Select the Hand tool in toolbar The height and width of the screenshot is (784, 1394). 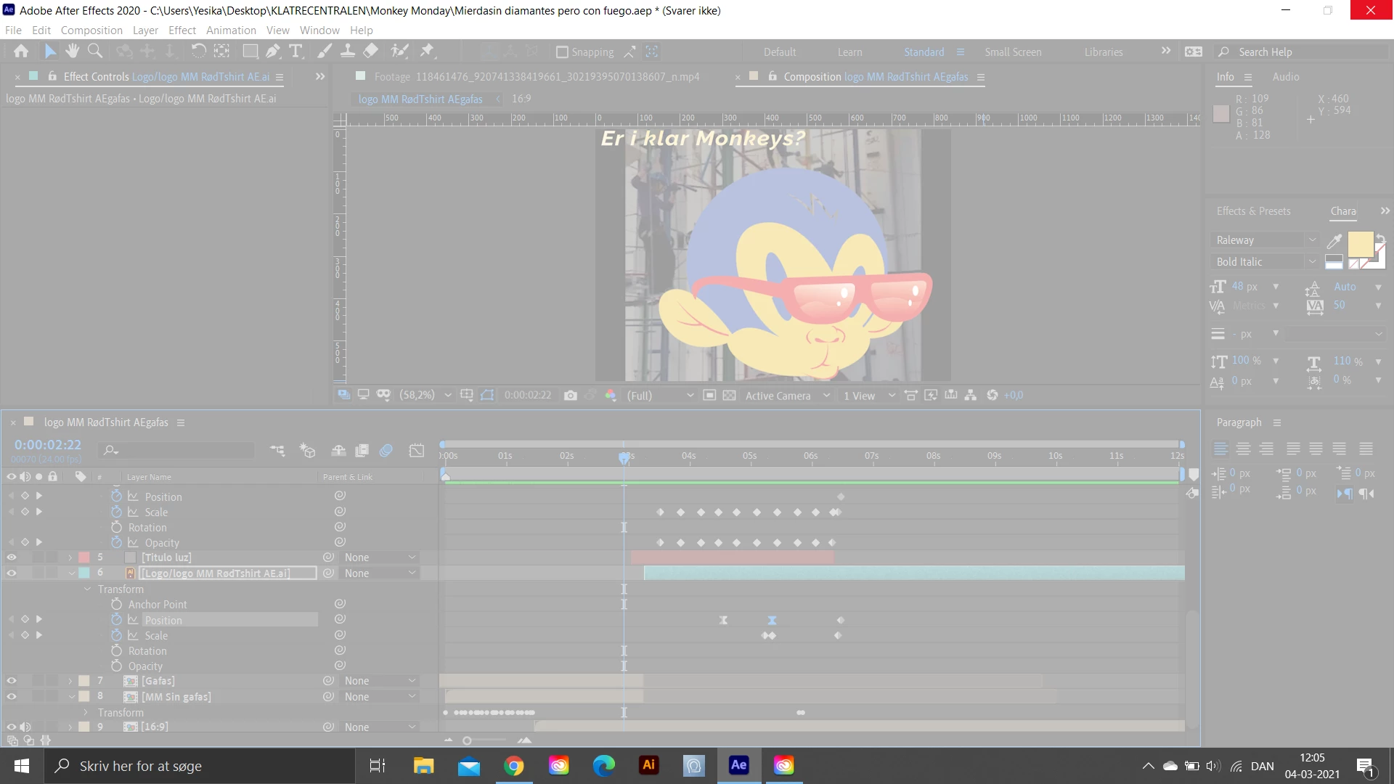point(72,51)
